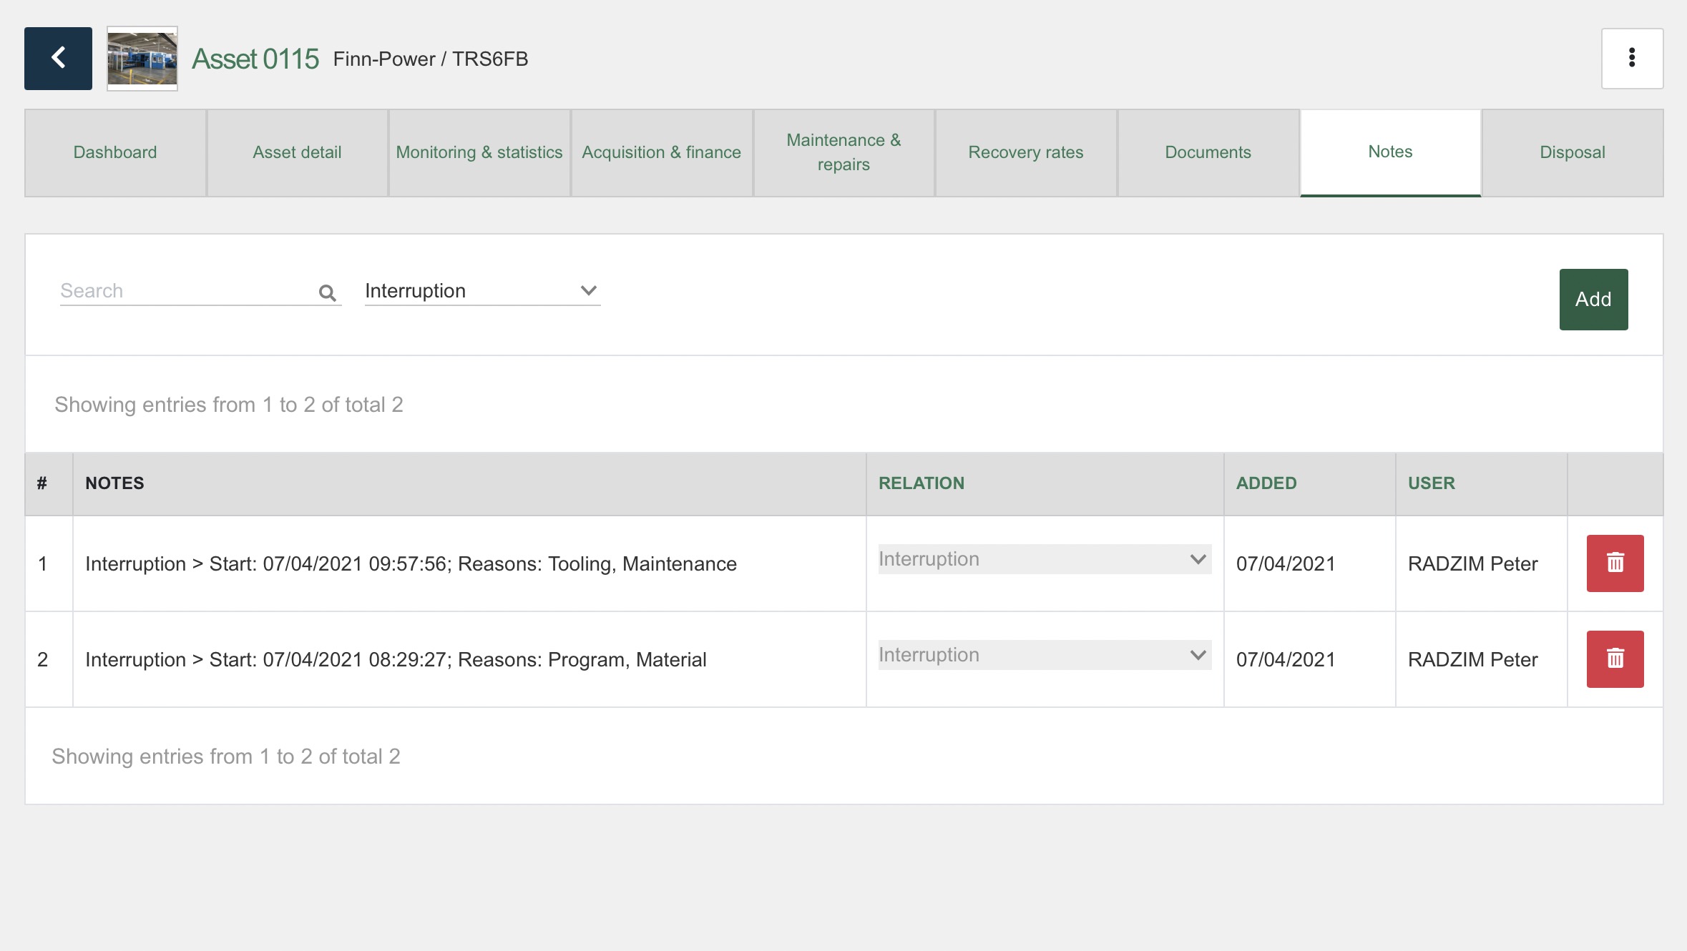This screenshot has width=1687, height=951.
Task: Click the RELATION column header
Action: (921, 483)
